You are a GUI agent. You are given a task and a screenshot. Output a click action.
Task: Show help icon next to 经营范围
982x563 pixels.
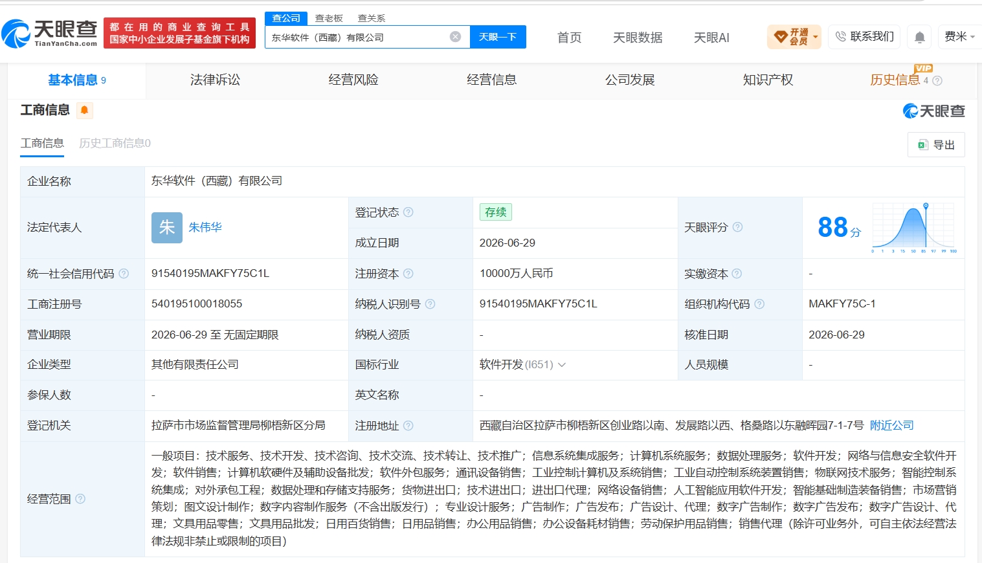click(80, 499)
